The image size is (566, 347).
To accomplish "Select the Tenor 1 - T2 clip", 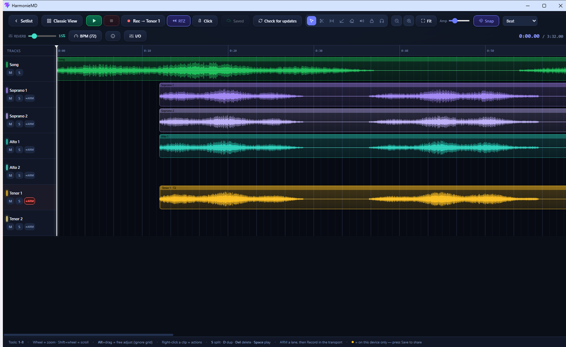I will tap(363, 197).
